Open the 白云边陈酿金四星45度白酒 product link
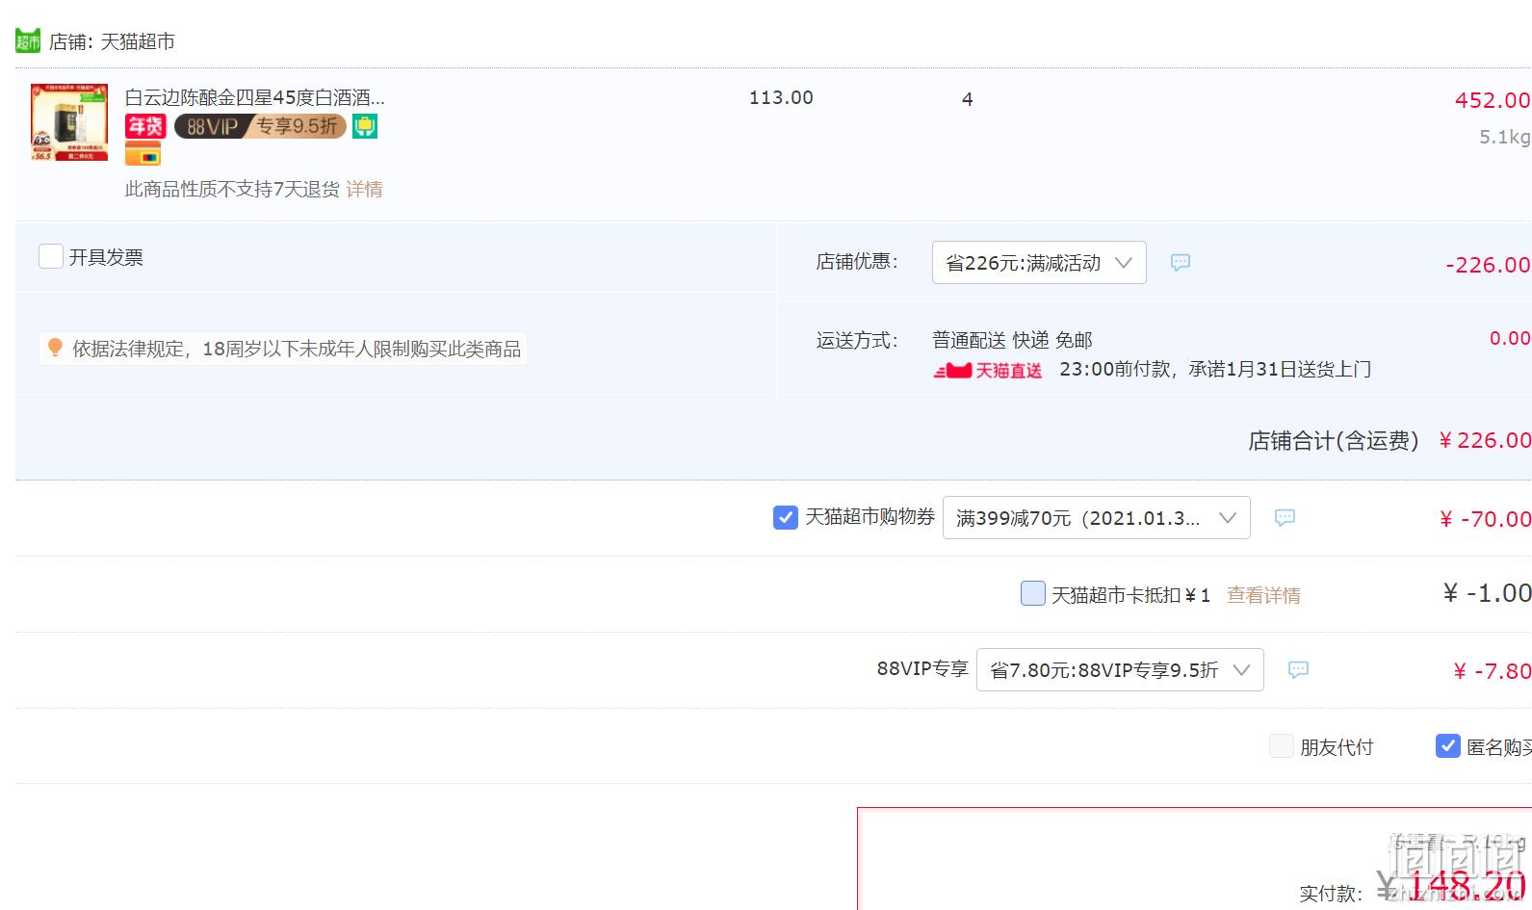Screen dimensions: 1532x910 pyautogui.click(x=255, y=97)
